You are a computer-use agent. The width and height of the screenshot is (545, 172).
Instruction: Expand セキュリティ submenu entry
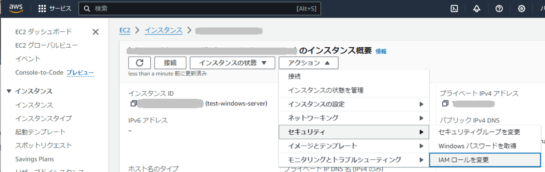click(x=354, y=132)
